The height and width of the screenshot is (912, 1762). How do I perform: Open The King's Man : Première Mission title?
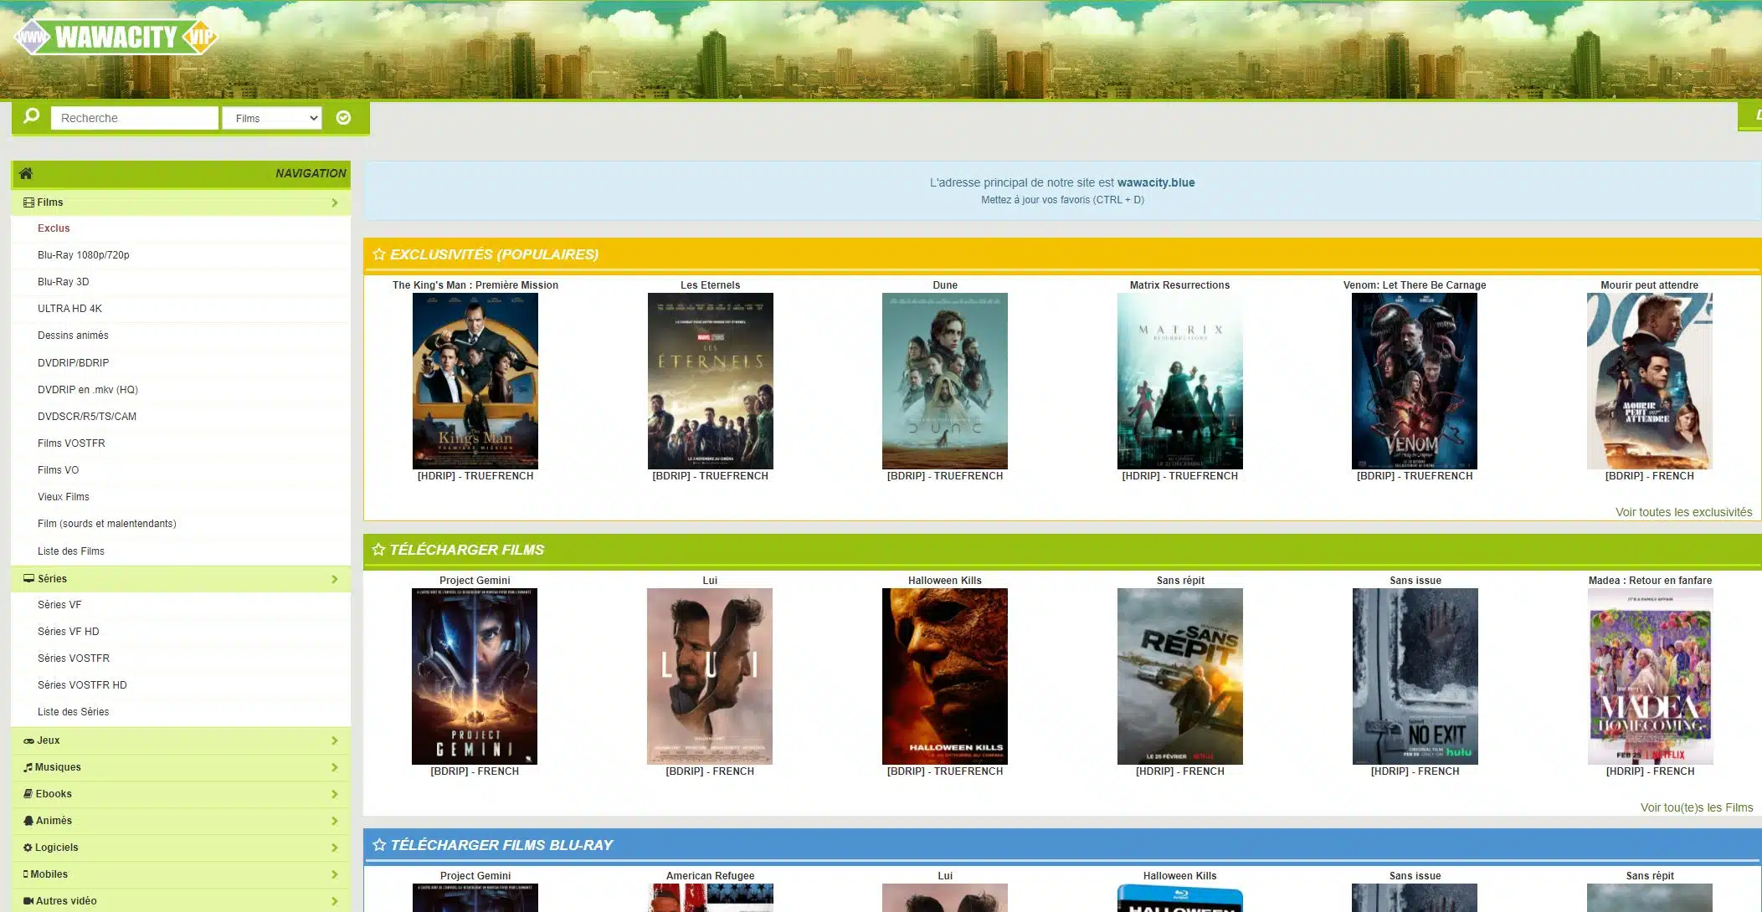[x=475, y=285]
